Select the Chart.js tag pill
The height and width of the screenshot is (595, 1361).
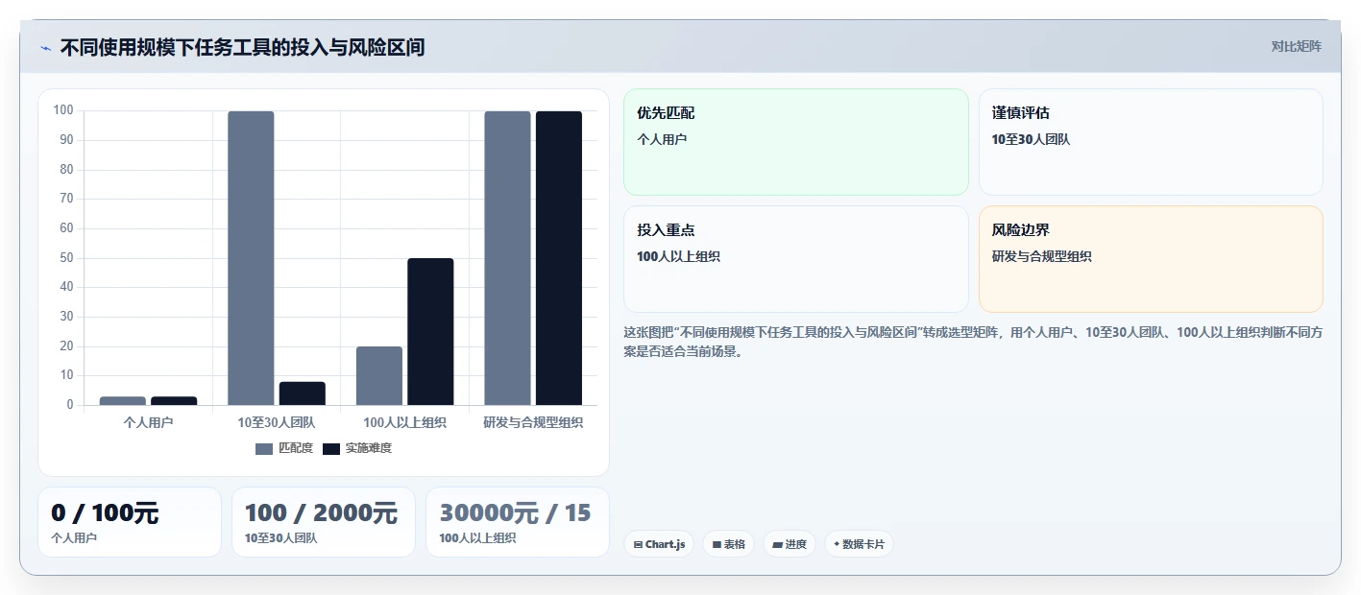pyautogui.click(x=659, y=544)
